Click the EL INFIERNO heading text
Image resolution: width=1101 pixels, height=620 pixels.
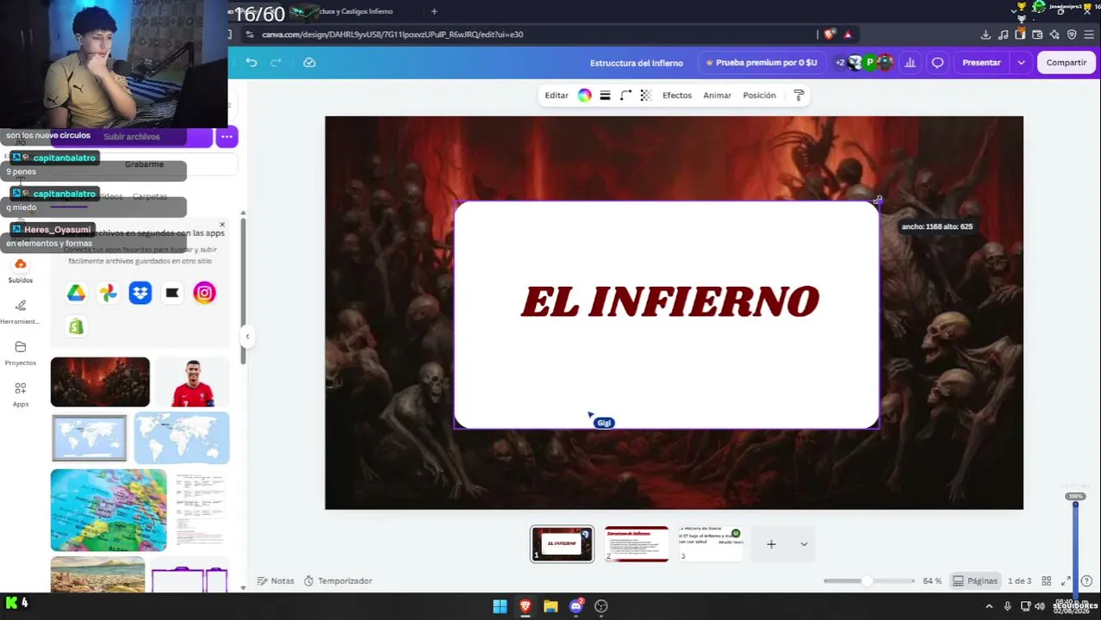(670, 301)
